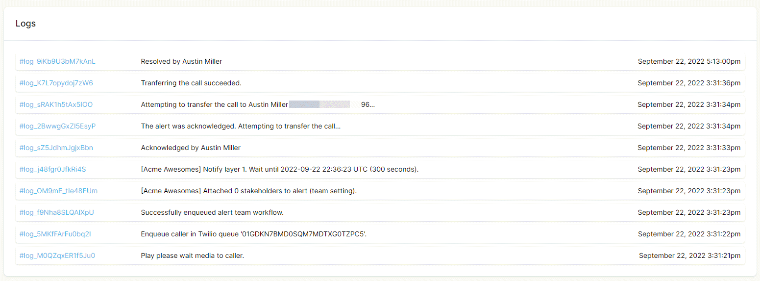
Task: Open log link #log_9iKb9U3bM7kAnL
Action: point(57,61)
